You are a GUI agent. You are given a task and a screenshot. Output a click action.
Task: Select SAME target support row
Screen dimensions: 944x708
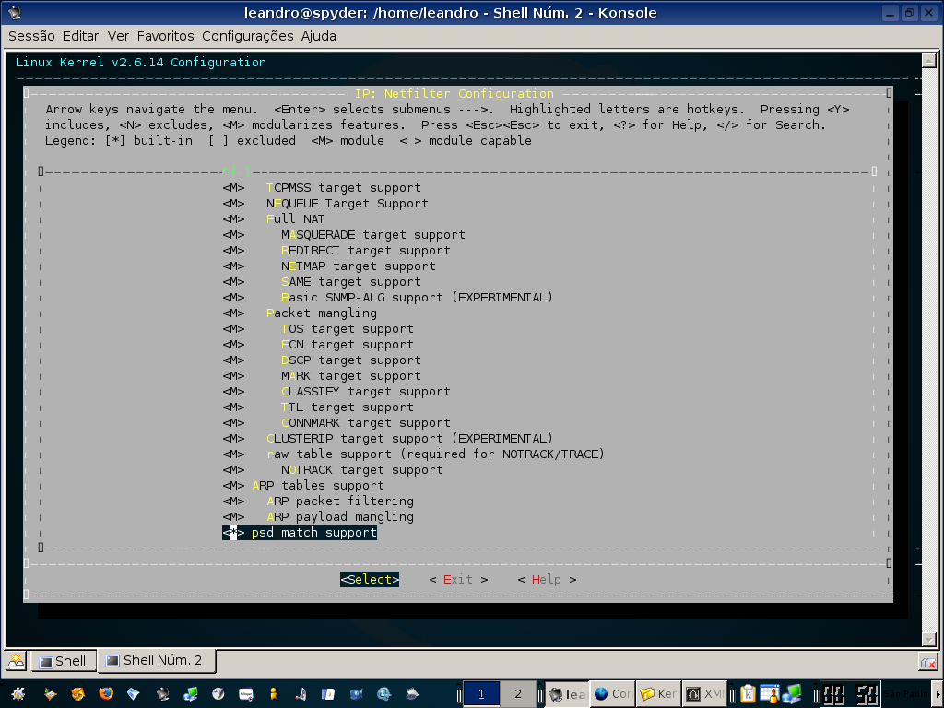click(322, 282)
